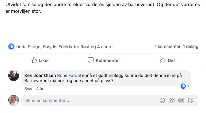Click the like reaction badge on Ken's comment
Screen dimensions: 206x113
point(185,86)
